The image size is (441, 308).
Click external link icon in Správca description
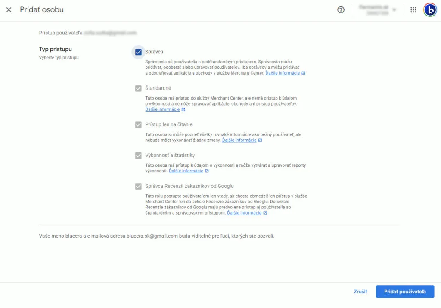tap(304, 73)
